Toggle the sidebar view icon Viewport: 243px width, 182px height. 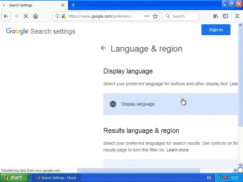pyautogui.click(x=225, y=16)
